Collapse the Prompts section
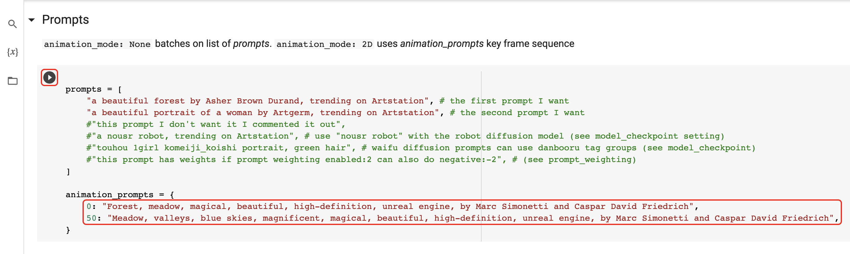Image resolution: width=850 pixels, height=254 pixels. pyautogui.click(x=32, y=20)
